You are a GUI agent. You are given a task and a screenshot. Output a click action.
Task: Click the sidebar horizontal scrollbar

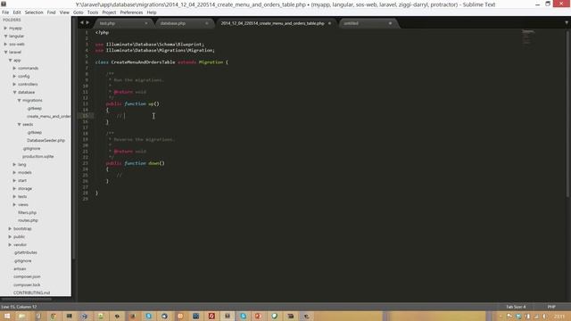tap(27, 299)
